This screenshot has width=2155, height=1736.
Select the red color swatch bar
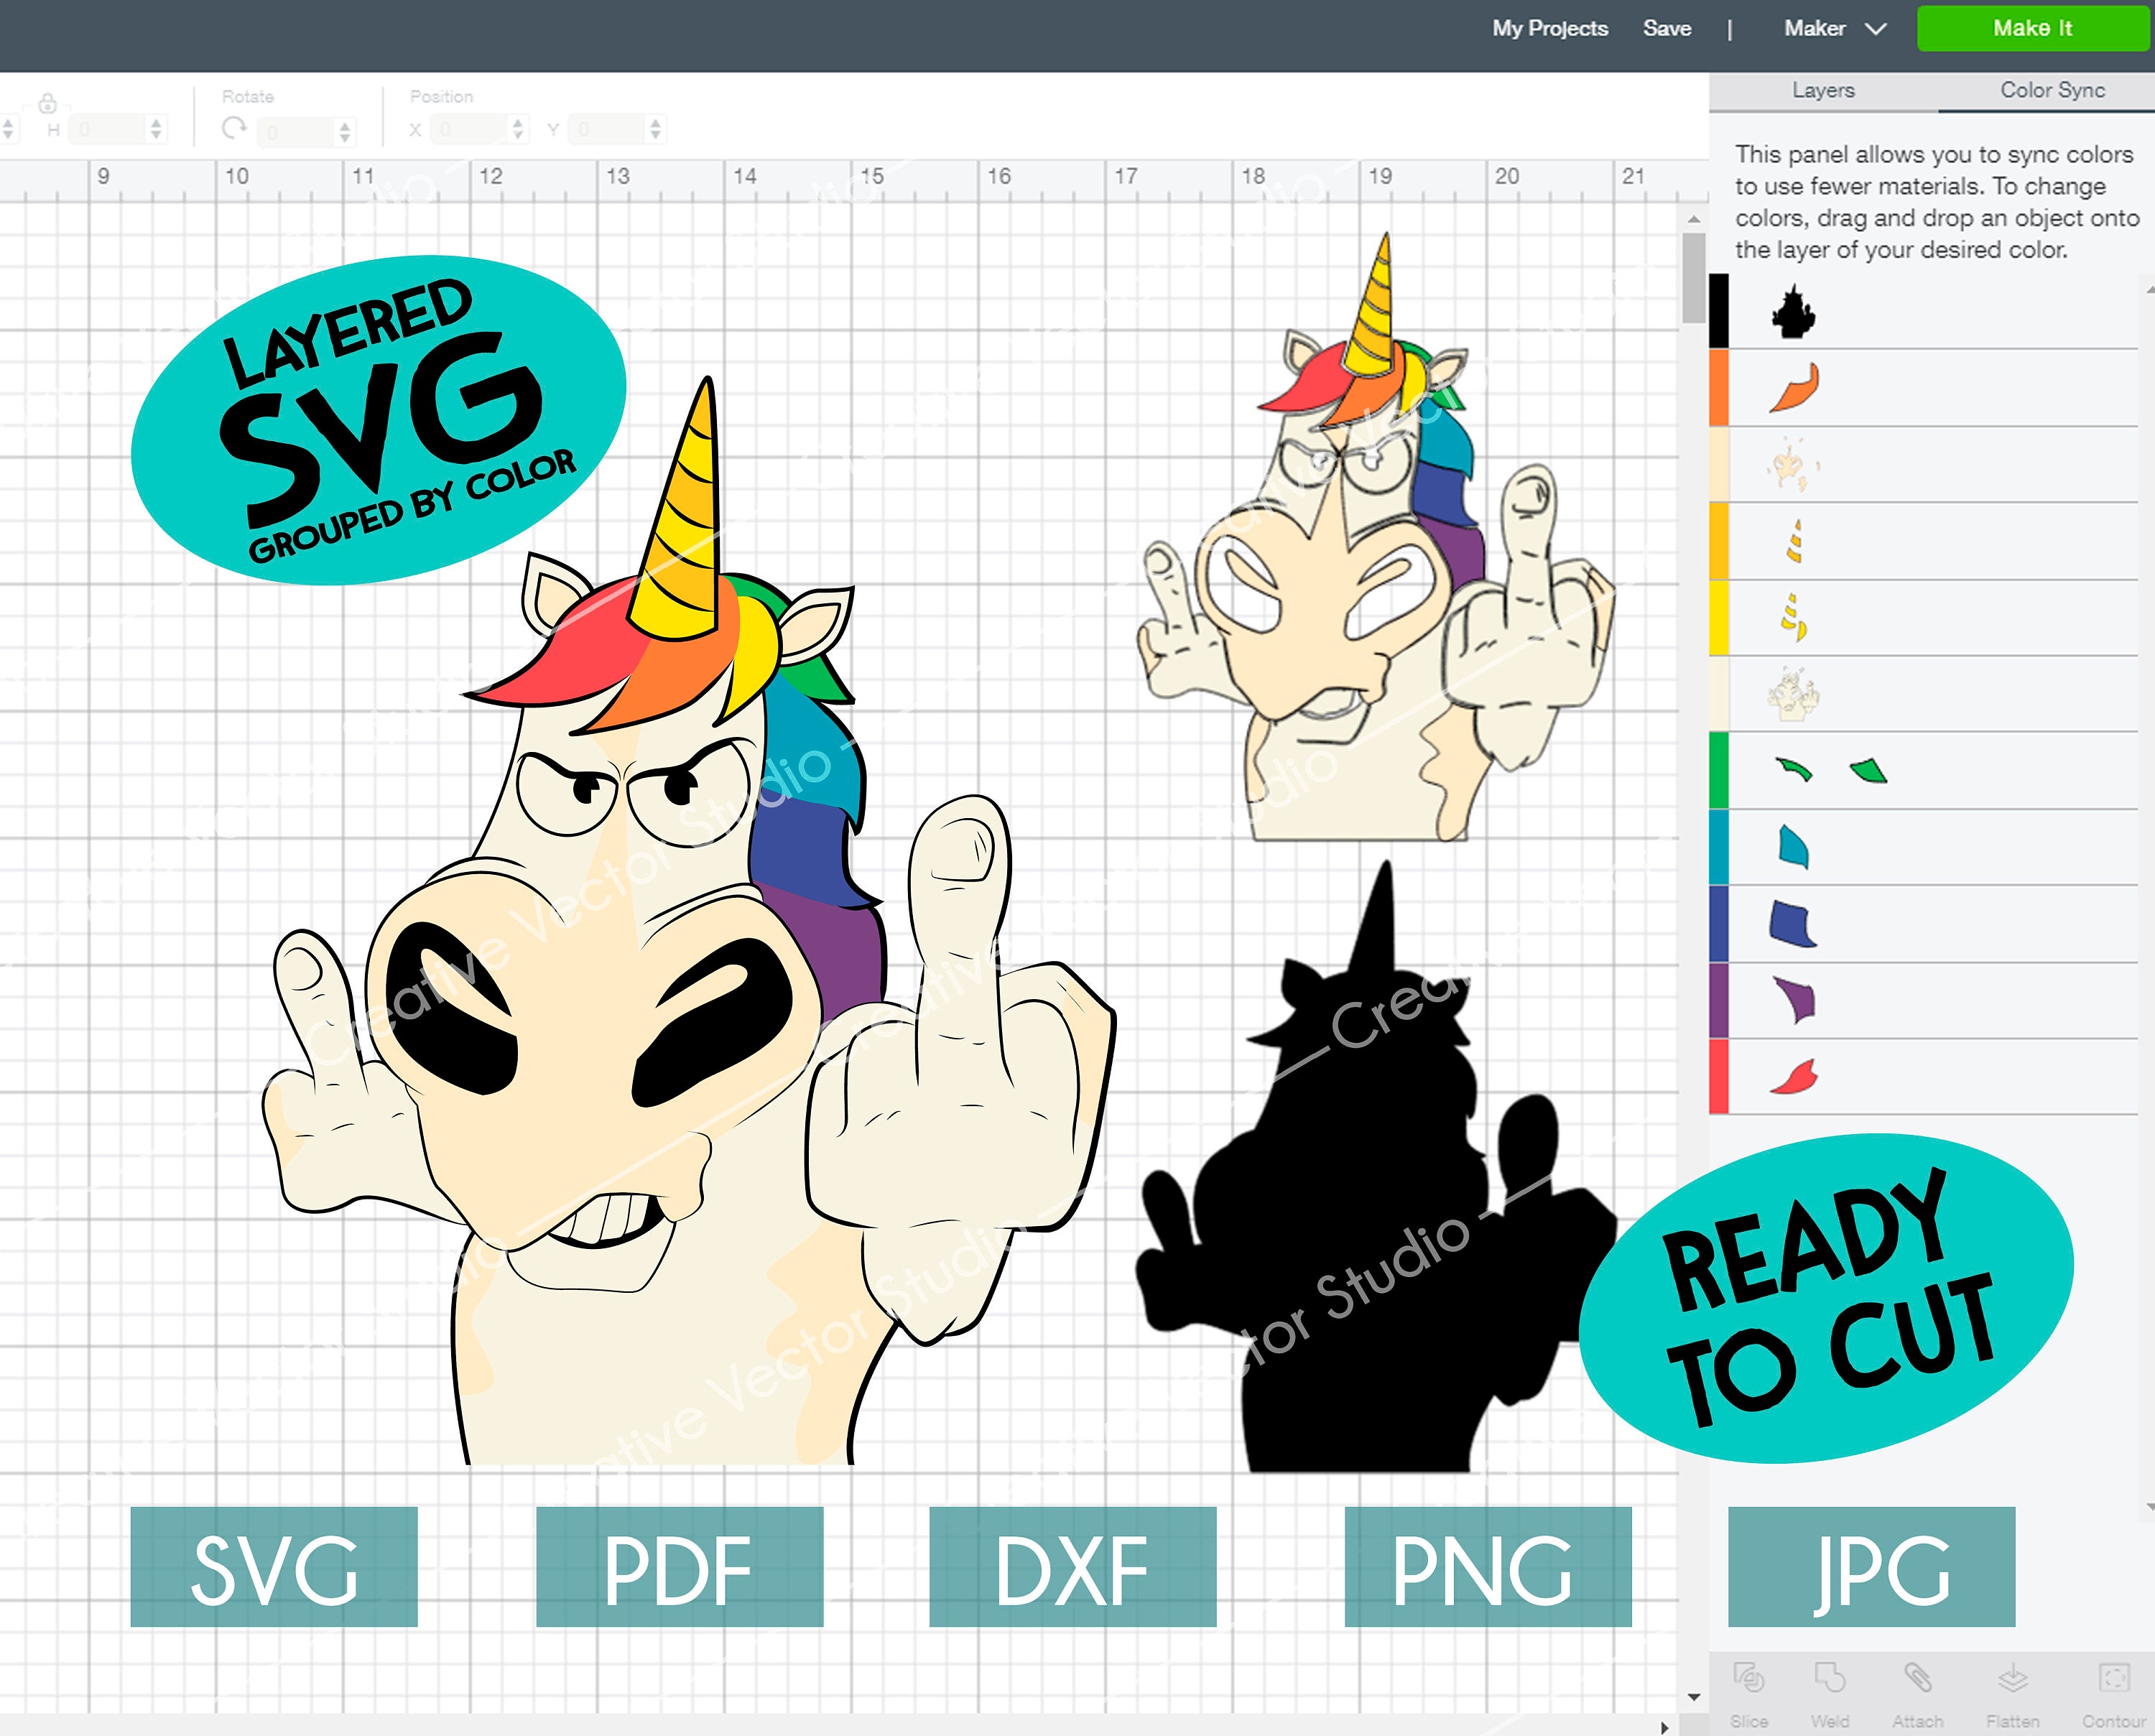pos(1719,1076)
